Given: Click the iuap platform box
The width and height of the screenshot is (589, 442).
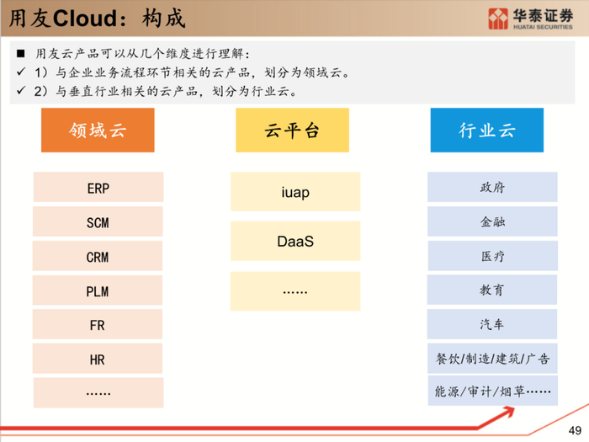Looking at the screenshot, I should point(295,192).
